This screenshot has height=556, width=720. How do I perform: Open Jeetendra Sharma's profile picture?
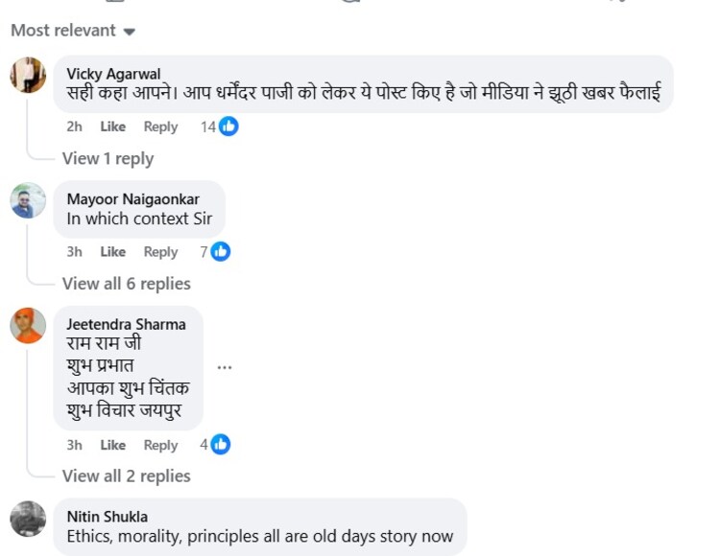(x=28, y=325)
